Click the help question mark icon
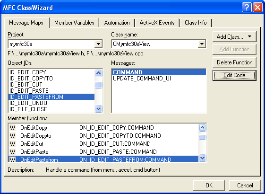This screenshot has height=194, width=265. coord(247,8)
